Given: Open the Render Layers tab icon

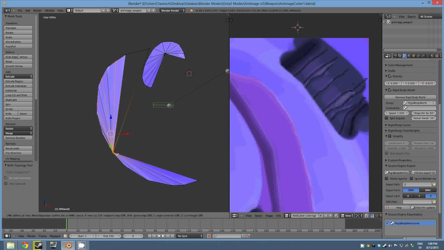Looking at the screenshot, I should click(400, 56).
